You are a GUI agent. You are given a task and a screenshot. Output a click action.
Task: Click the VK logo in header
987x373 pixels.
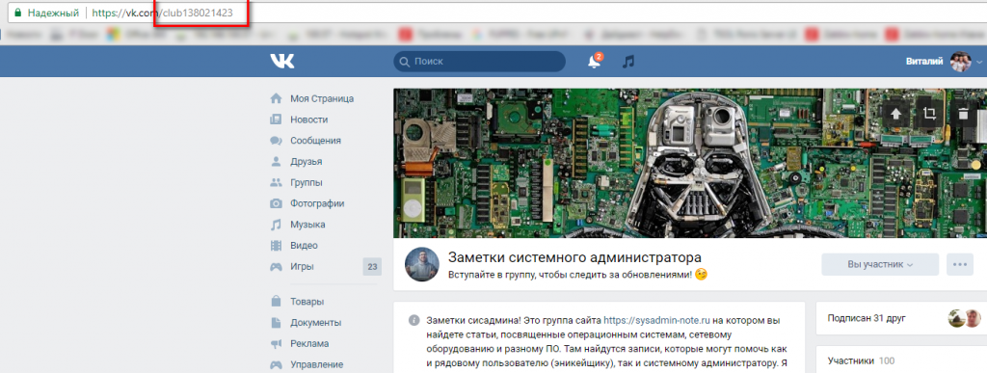click(282, 61)
